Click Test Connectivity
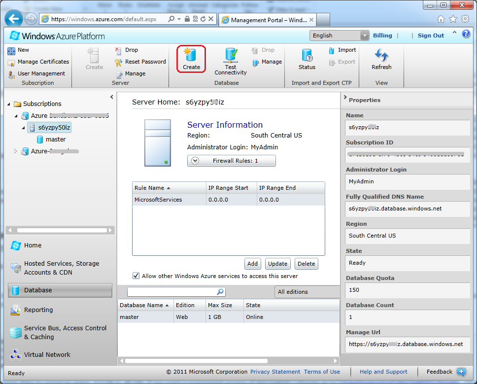The width and height of the screenshot is (477, 384). tap(230, 62)
